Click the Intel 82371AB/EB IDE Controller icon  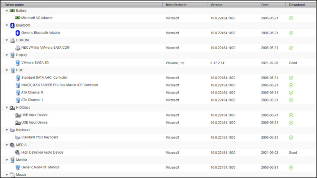18,85
